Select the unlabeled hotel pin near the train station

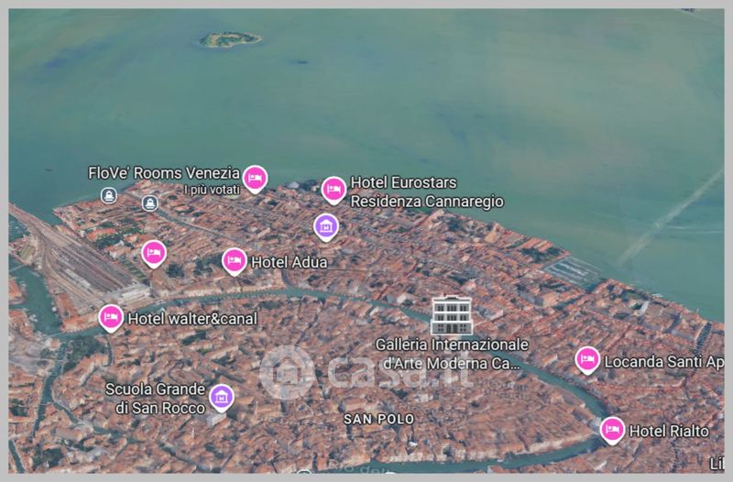(x=154, y=252)
